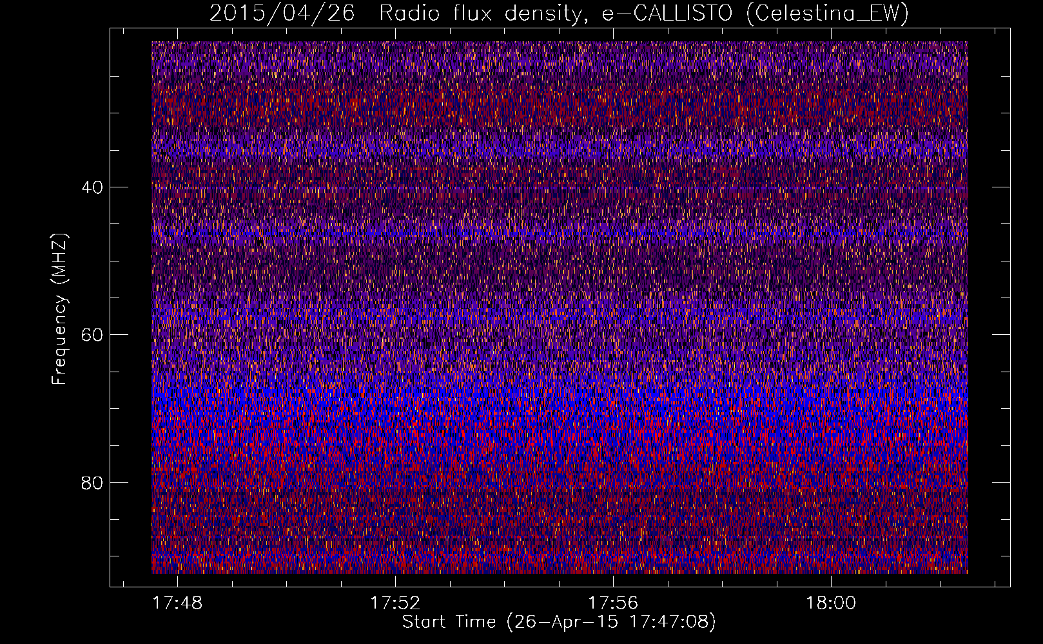
Task: Select the 40 frequency tick label
Action: click(92, 187)
